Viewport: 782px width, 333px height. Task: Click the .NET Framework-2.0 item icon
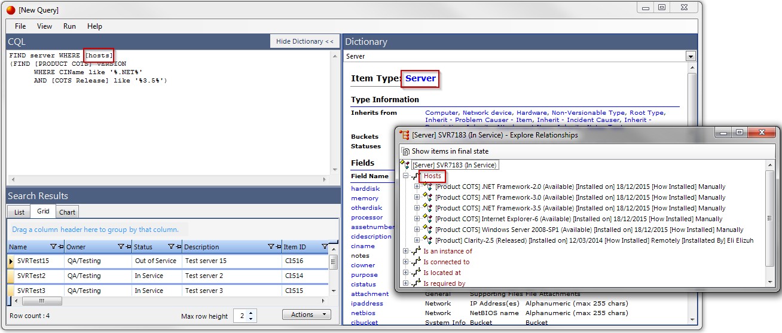coord(428,187)
